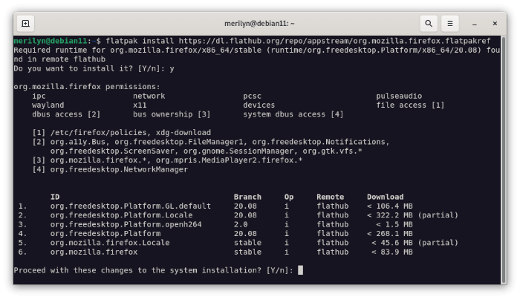Click the org.freedesktop.Platform.GL.default entry
Image resolution: width=520 pixels, height=297 pixels.
pyautogui.click(x=130, y=206)
